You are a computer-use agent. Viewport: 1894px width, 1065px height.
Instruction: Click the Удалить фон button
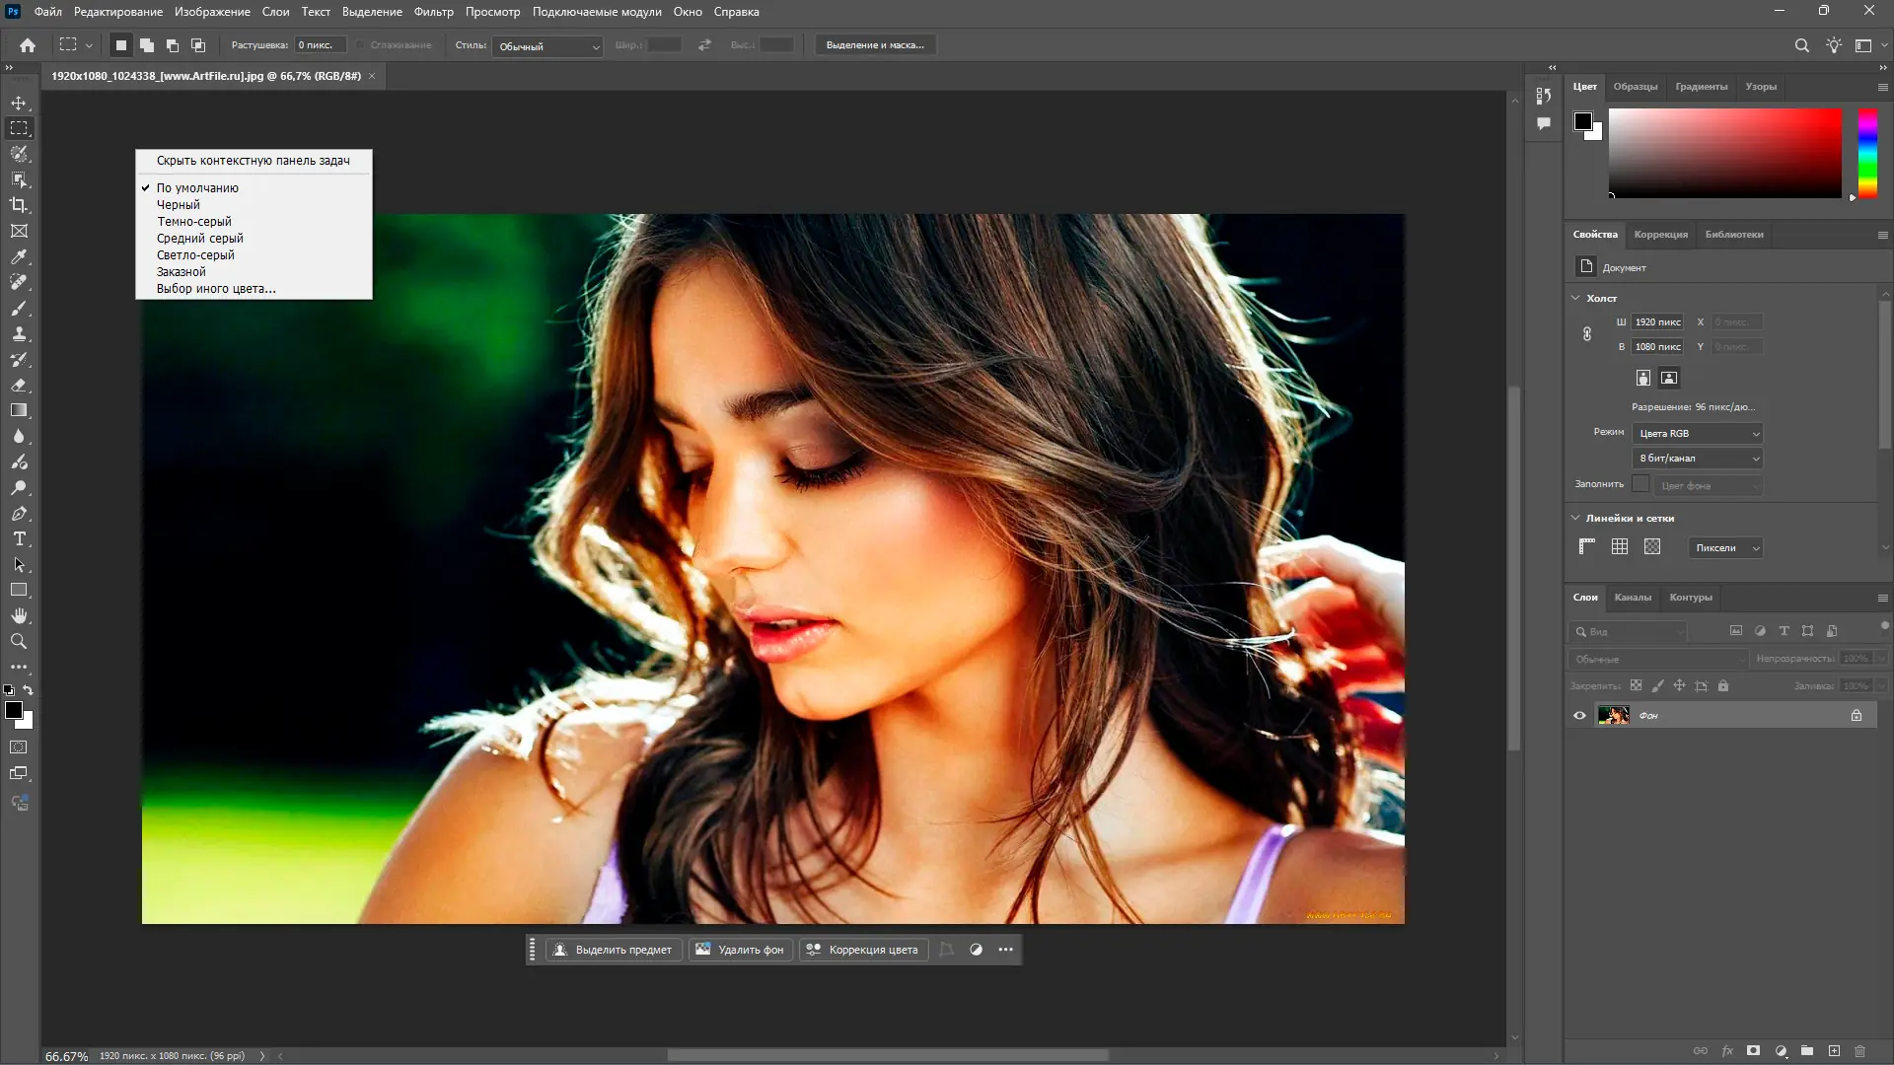(740, 950)
